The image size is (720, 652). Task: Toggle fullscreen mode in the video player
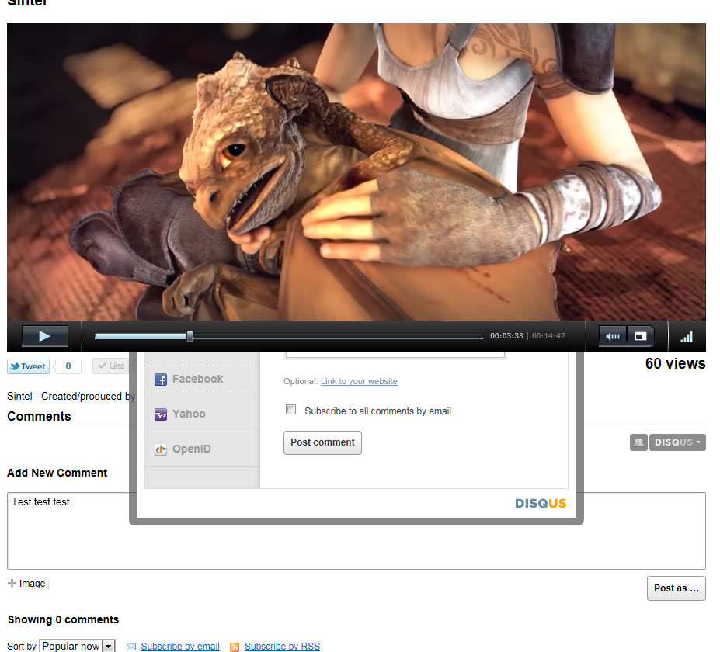point(640,336)
